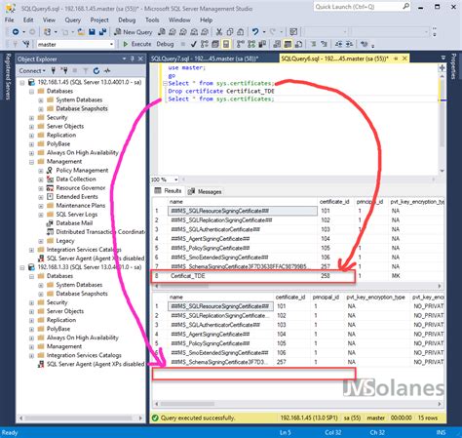Viewport: 462px width, 438px height.
Task: Click the Paste toolbar icon
Action: coord(241,32)
